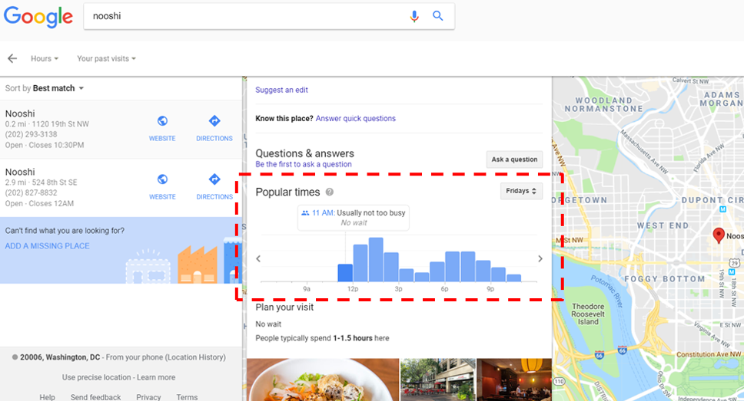Click the Terms footer link

187,397
